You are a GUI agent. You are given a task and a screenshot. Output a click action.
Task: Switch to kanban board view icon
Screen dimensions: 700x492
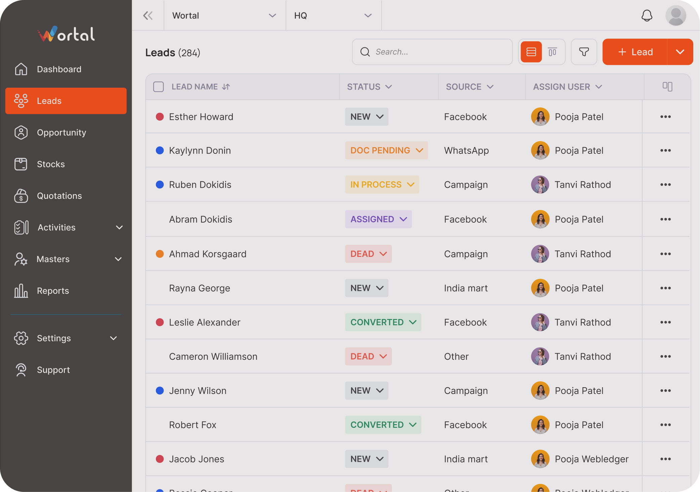click(552, 52)
